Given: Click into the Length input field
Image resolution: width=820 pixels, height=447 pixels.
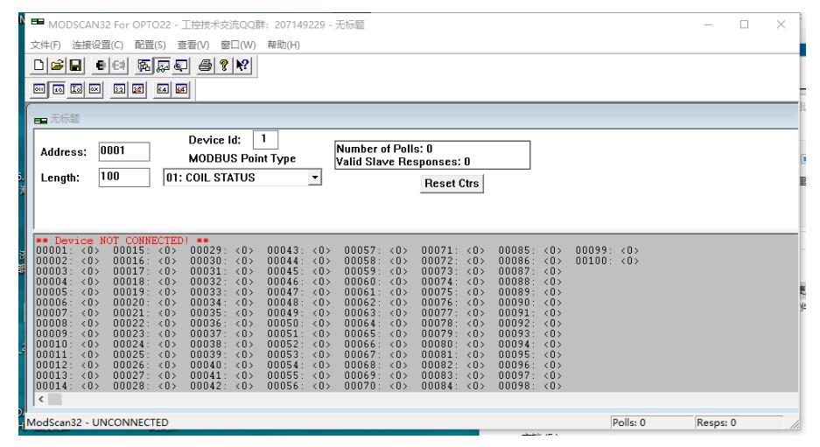Looking at the screenshot, I should (x=124, y=178).
